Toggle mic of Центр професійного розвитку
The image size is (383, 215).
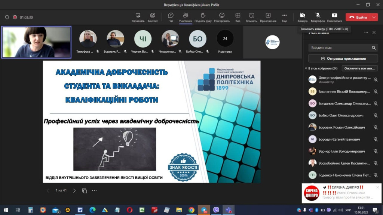click(376, 80)
